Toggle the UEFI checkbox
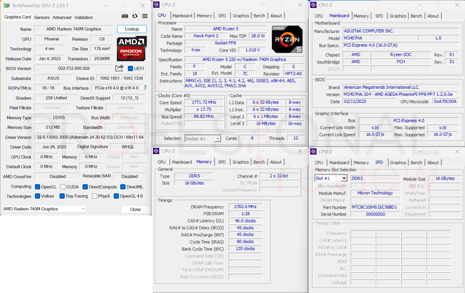Screen dimensions: 465x293 click(130, 68)
